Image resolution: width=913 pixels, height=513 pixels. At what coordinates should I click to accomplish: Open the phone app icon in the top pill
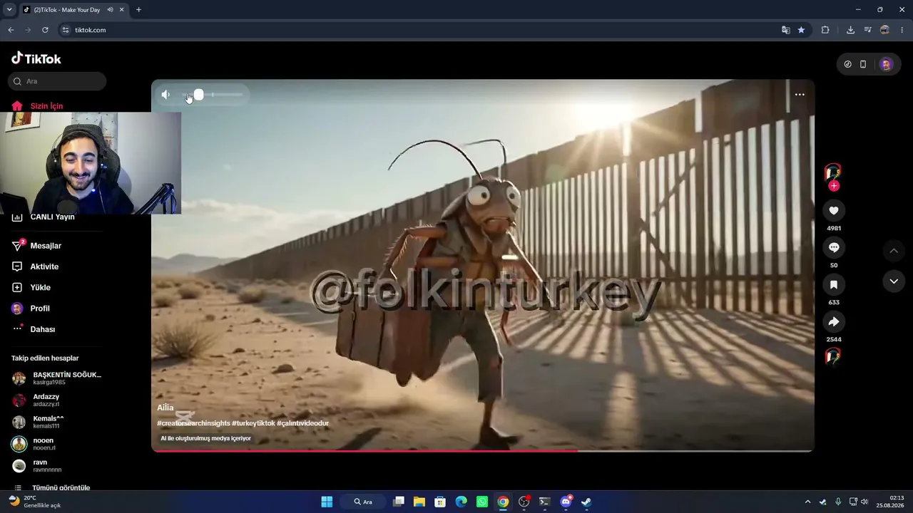pos(863,64)
